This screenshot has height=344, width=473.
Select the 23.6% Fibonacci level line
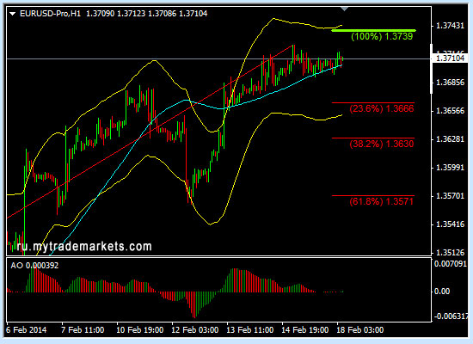[x=373, y=103]
